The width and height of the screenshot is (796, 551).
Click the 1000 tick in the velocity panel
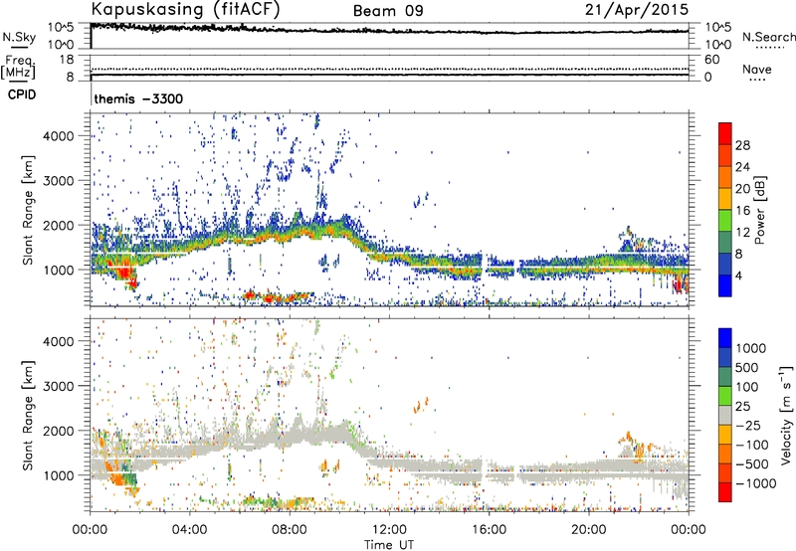click(x=59, y=475)
